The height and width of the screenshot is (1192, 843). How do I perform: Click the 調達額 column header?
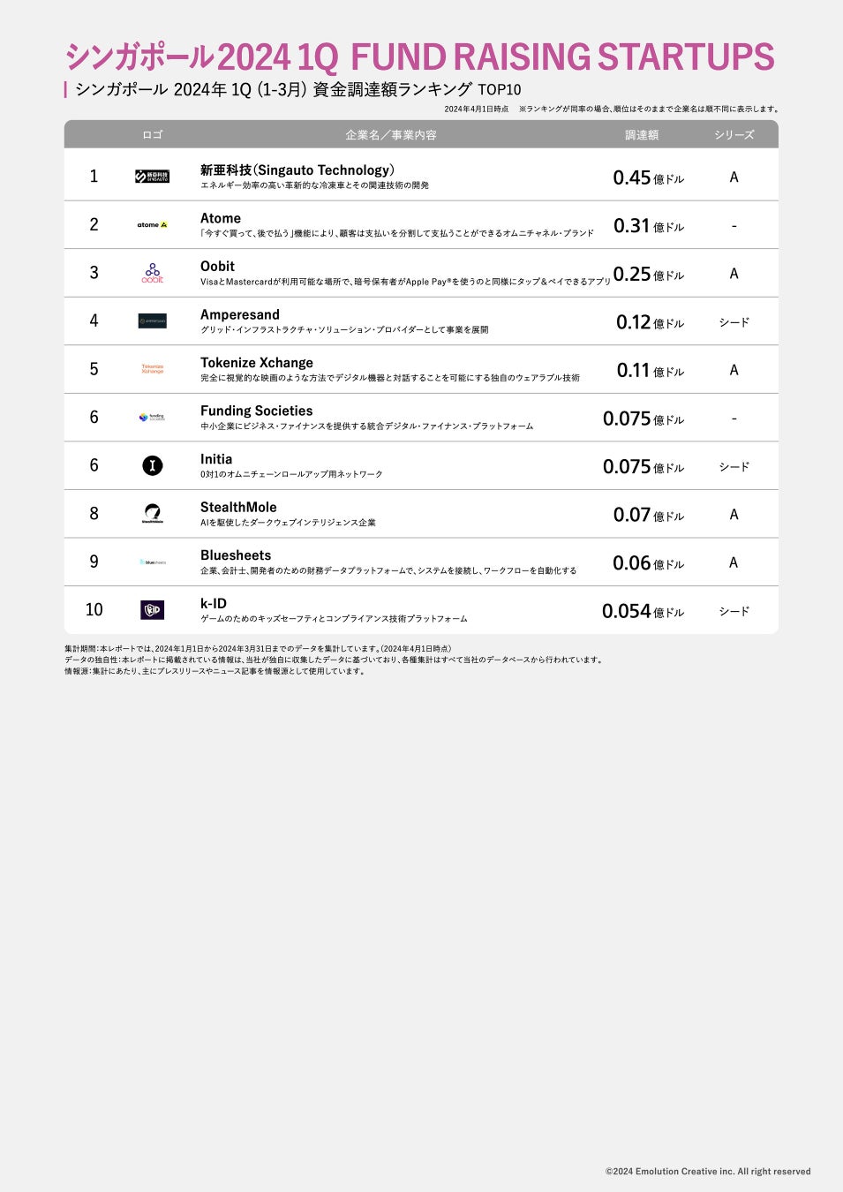(x=642, y=135)
